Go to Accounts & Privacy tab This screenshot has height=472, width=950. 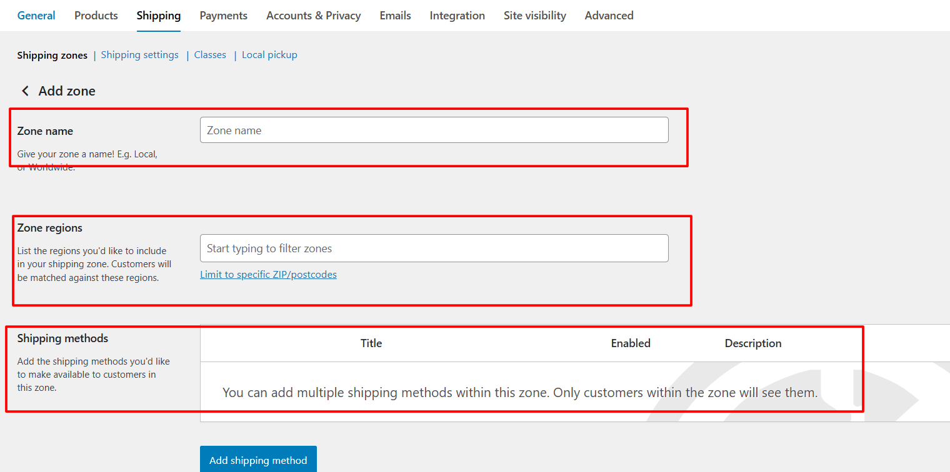point(313,16)
